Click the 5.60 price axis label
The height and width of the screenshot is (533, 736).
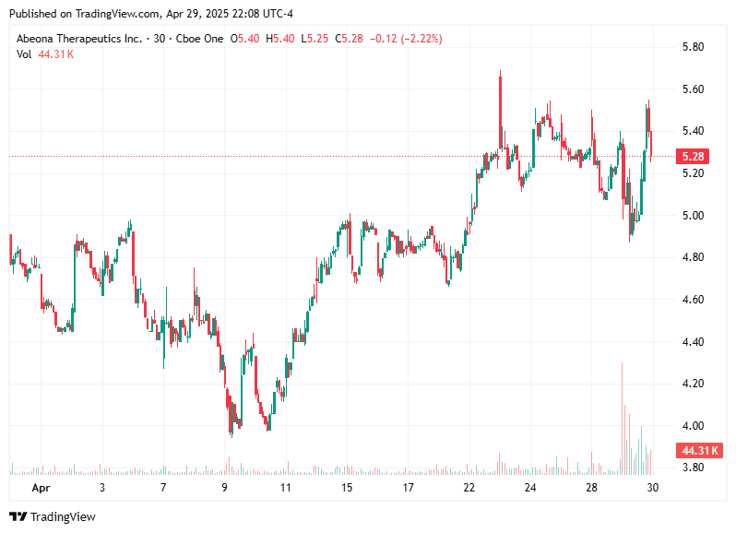point(693,89)
